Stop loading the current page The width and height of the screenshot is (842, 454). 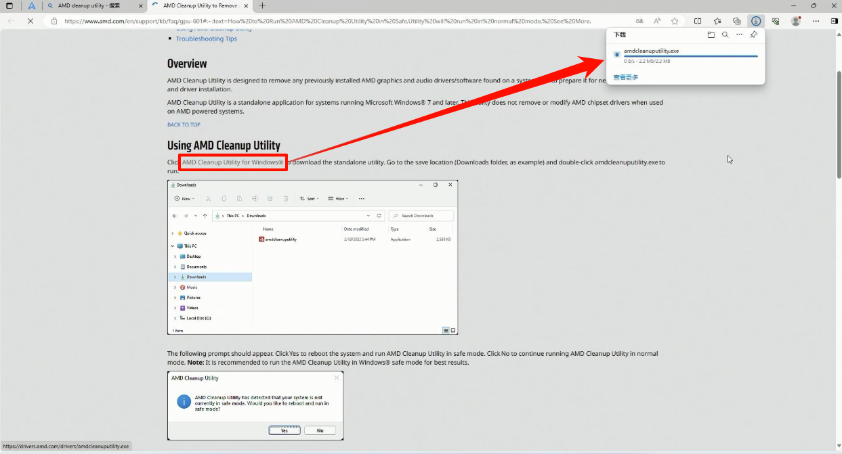click(31, 21)
